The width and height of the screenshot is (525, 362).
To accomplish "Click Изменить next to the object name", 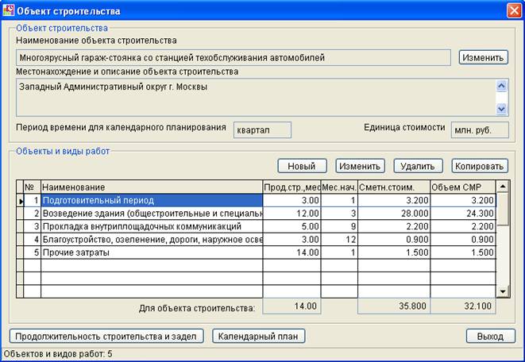I will (x=483, y=57).
